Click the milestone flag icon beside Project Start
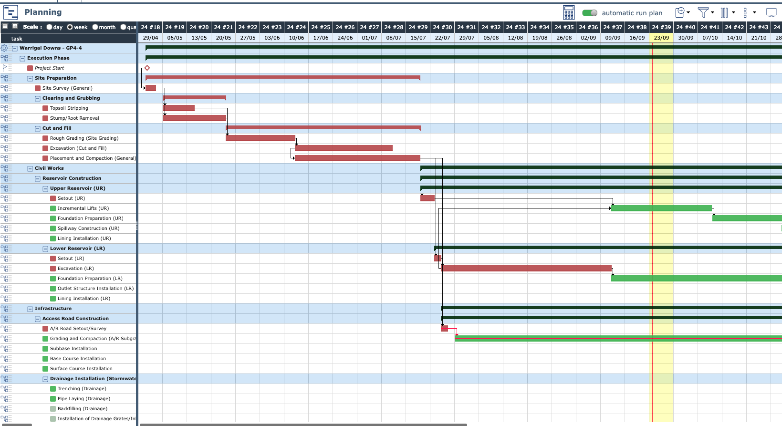The image size is (782, 426). (5, 68)
